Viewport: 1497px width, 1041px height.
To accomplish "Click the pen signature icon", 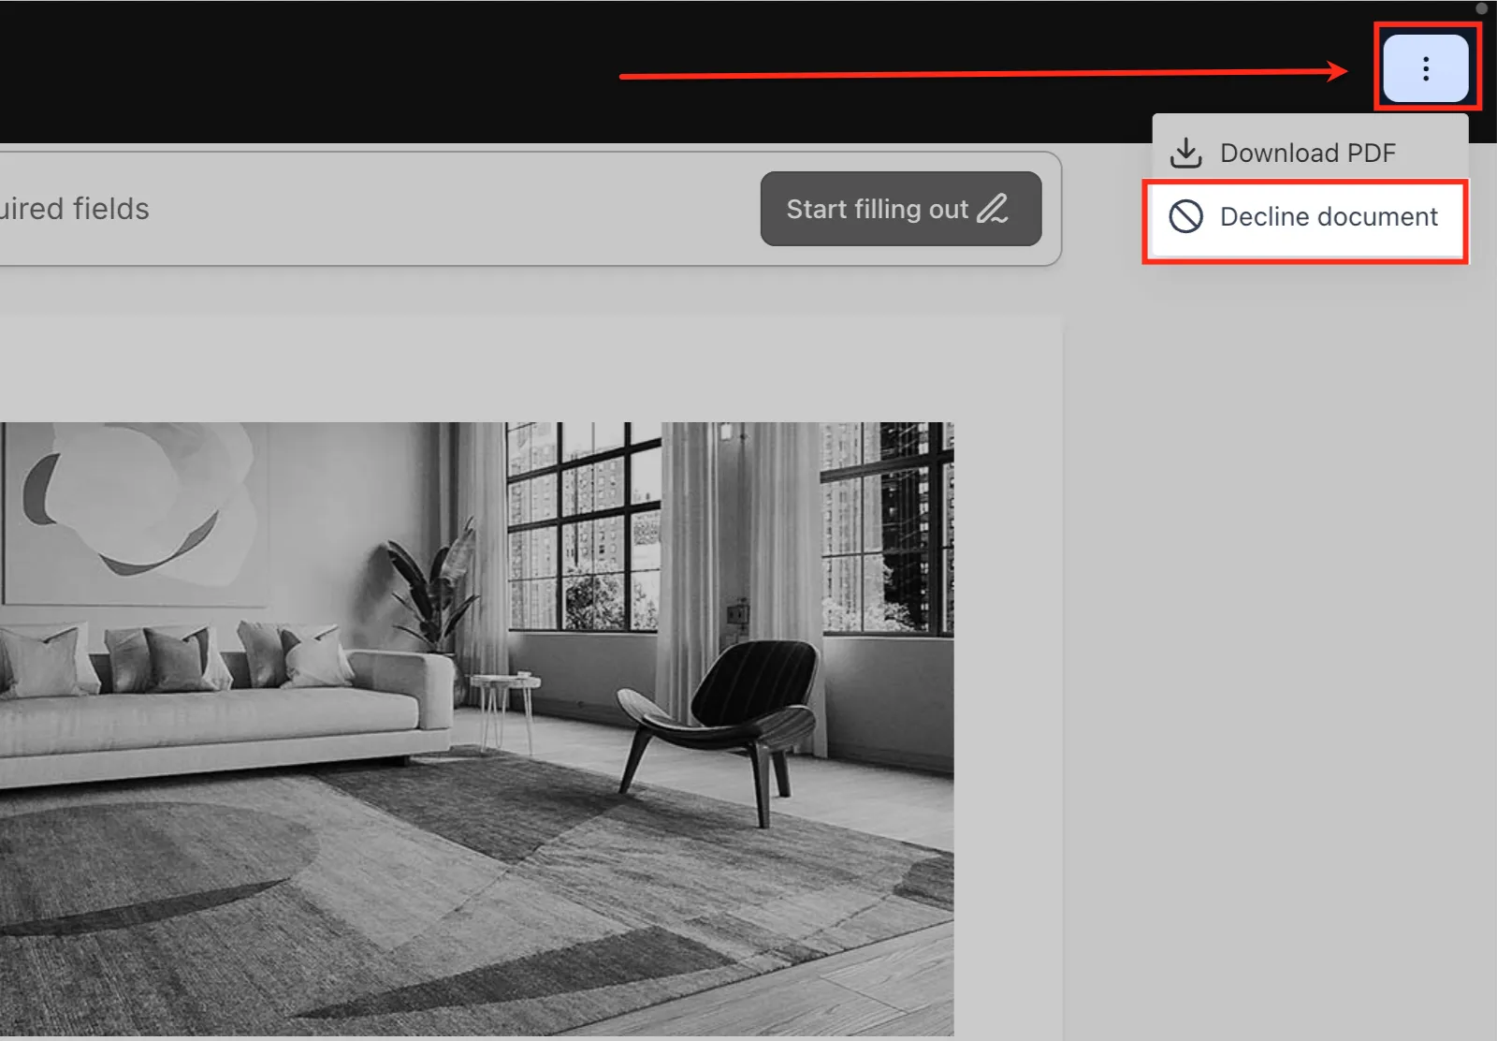I will pyautogui.click(x=993, y=209).
